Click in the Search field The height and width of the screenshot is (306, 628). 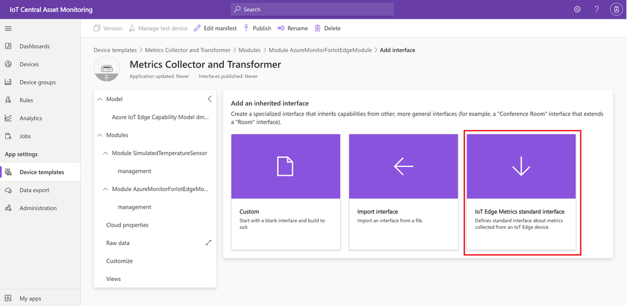[x=312, y=9]
